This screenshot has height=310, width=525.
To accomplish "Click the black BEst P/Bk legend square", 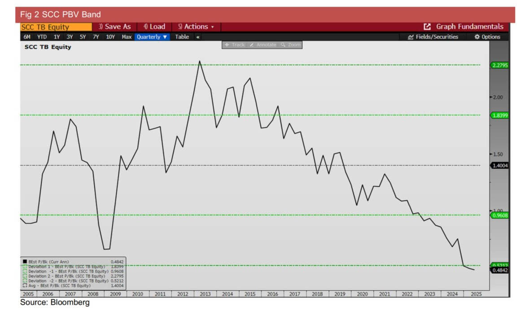I will pos(25,261).
